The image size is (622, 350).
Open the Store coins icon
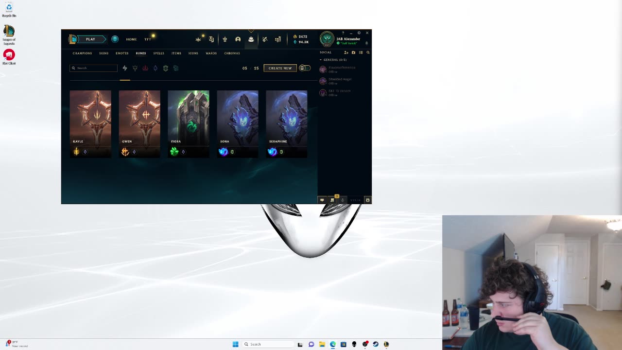pyautogui.click(x=278, y=39)
